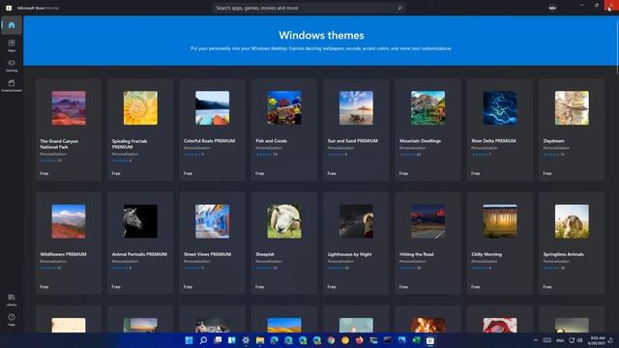Open the Daydream theme card

coord(572,130)
